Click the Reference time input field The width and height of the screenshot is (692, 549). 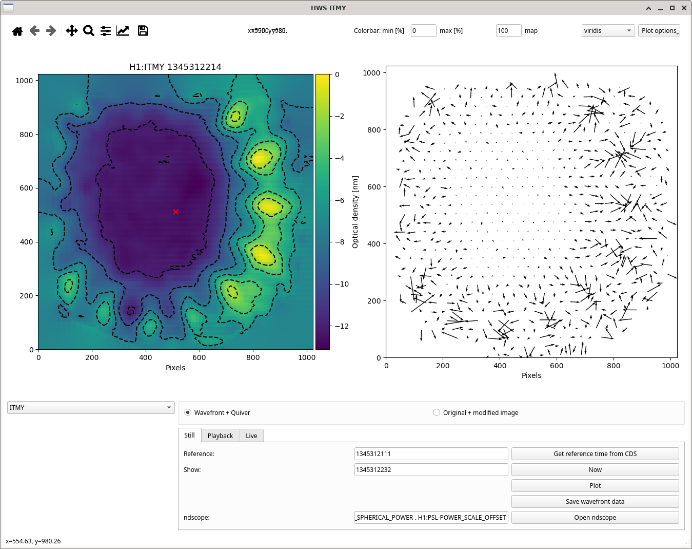click(431, 453)
